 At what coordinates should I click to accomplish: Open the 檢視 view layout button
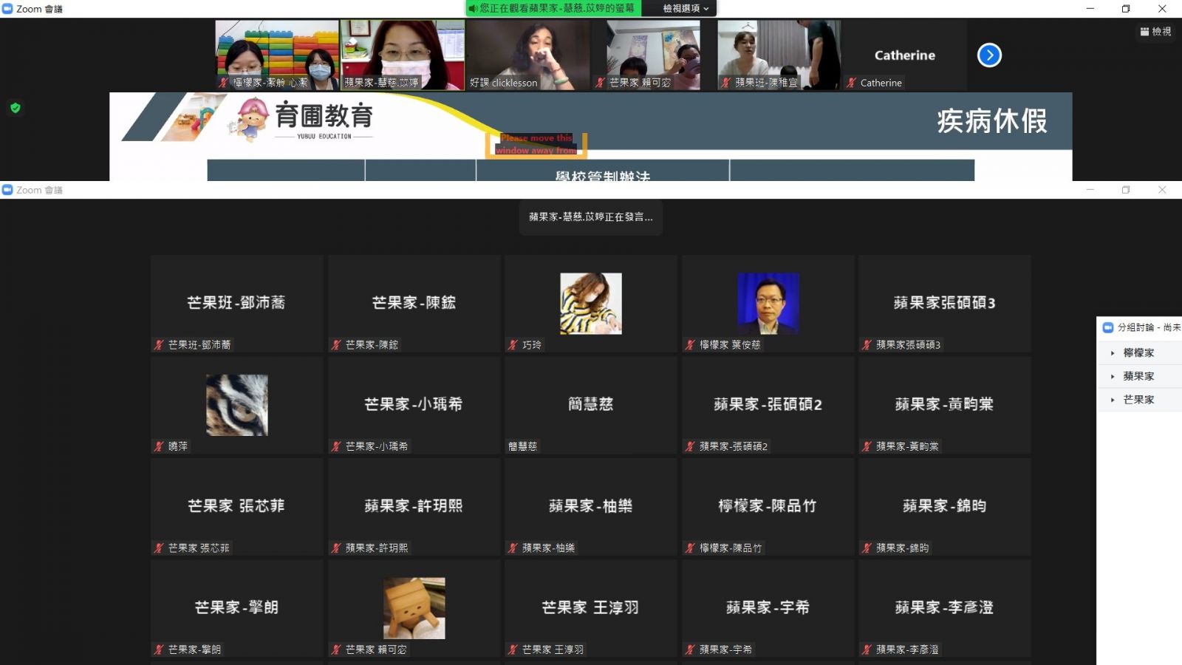pyautogui.click(x=1155, y=32)
